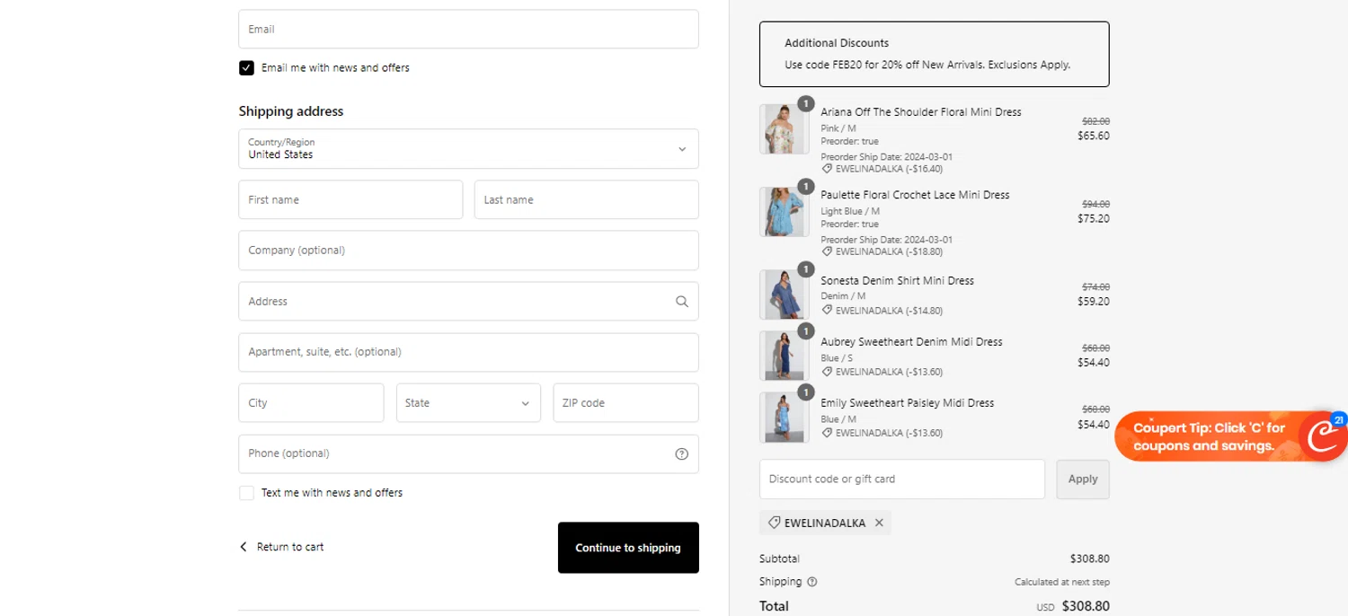Click the Sonesta Denim Shirt Dress thumbnail

[x=783, y=295]
